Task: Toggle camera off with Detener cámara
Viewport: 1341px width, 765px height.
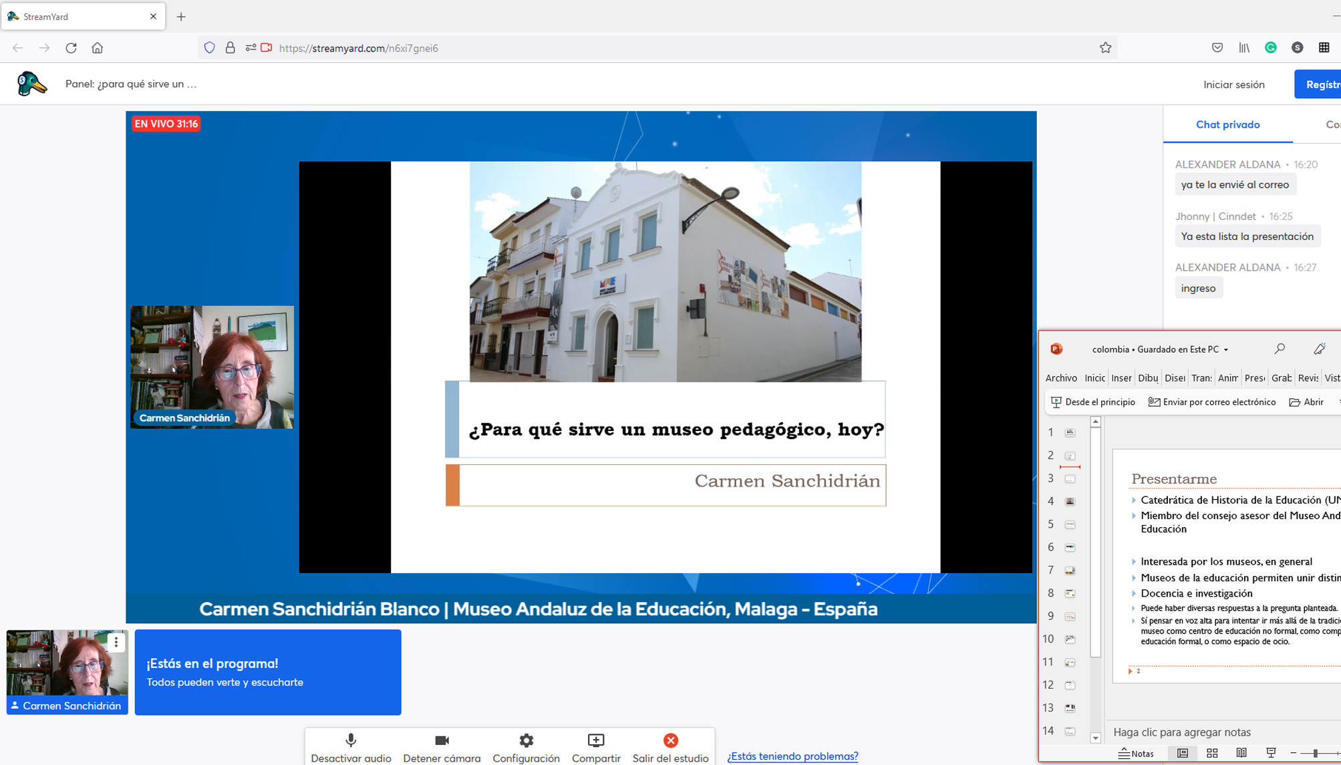Action: tap(442, 748)
